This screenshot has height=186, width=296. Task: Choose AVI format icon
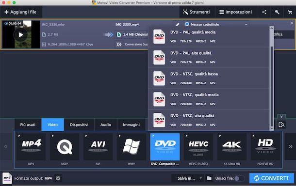coord(98,147)
